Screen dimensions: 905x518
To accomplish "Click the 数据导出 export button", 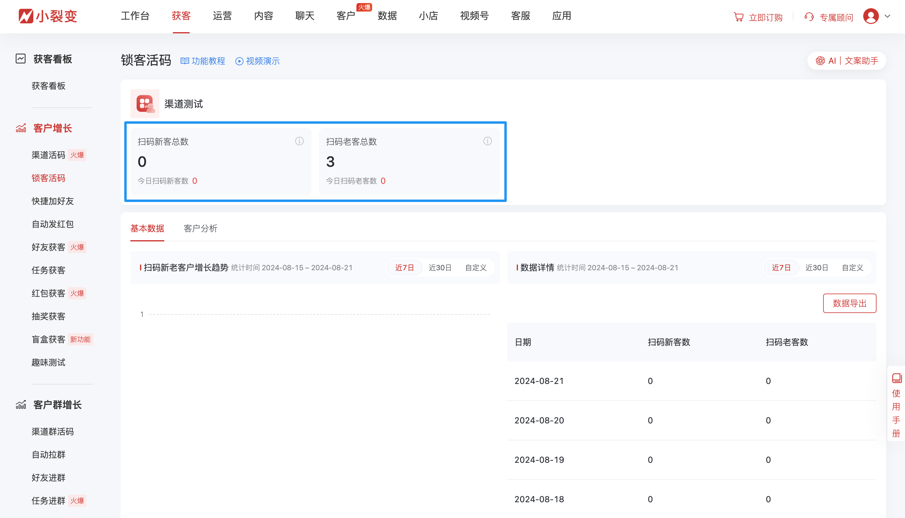I will (850, 304).
